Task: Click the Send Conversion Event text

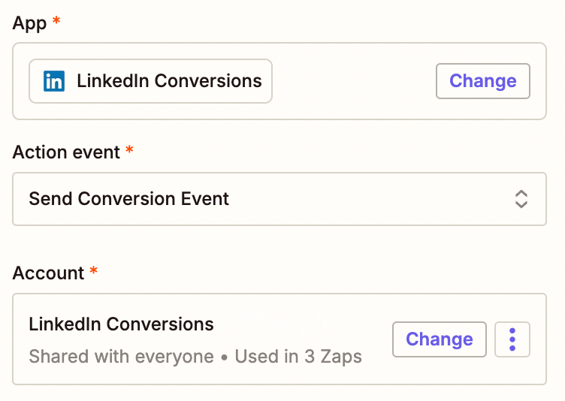Action: coord(128,199)
